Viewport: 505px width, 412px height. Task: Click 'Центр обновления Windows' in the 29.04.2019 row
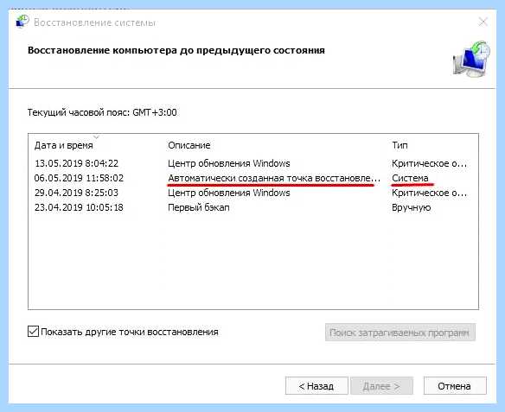click(229, 193)
